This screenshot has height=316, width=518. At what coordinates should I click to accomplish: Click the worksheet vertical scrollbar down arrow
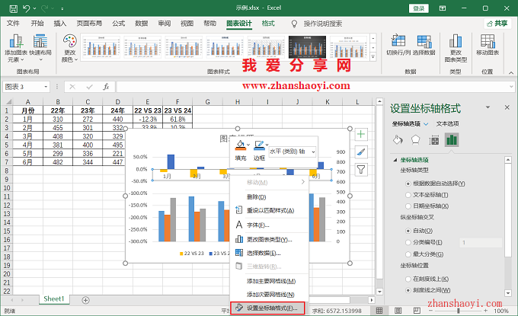[x=379, y=292]
